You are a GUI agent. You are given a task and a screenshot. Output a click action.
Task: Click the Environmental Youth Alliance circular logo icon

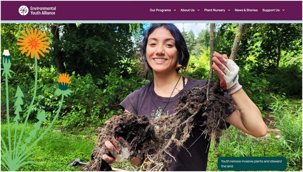coord(23,10)
